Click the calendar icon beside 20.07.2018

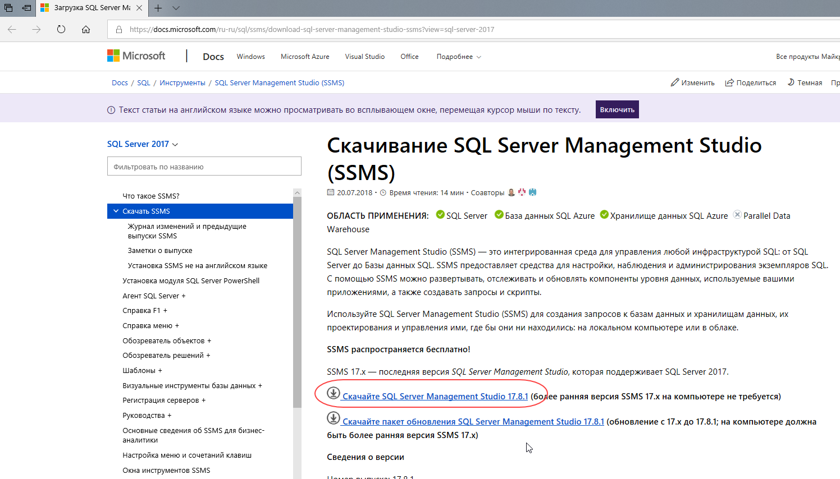coord(330,192)
